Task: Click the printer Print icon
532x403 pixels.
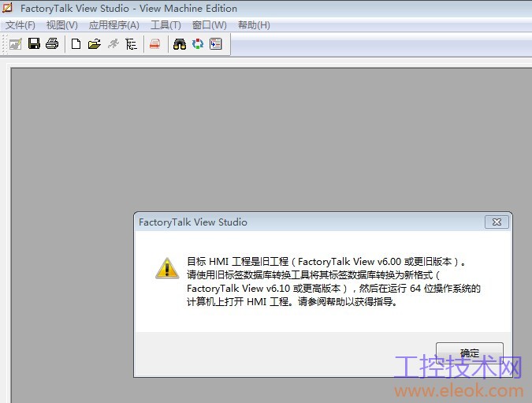Action: (52, 44)
